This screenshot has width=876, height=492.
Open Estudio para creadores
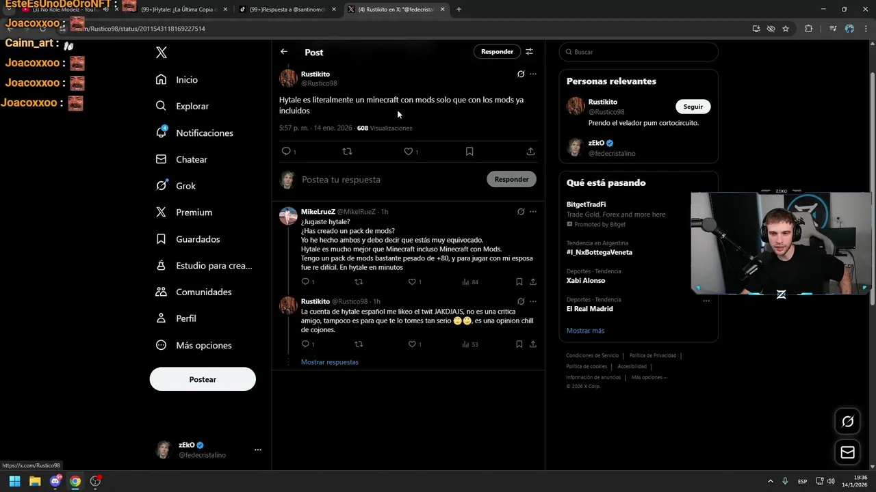coord(204,266)
